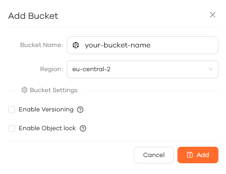Click the Bucket Settings section heading
Viewport: 226px width, 174px height.
click(53, 90)
